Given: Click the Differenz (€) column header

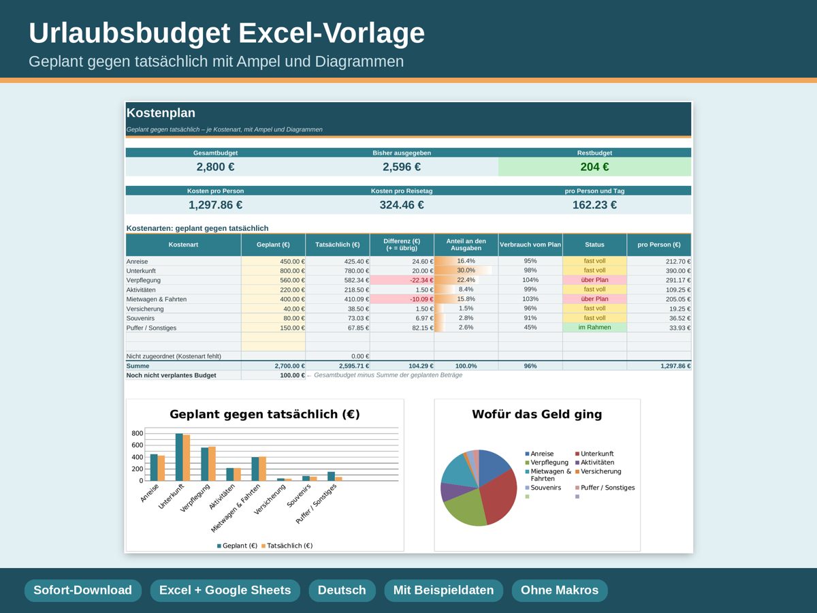Looking at the screenshot, I should click(x=402, y=245).
